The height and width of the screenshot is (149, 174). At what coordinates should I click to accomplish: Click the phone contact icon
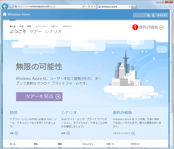(153, 15)
